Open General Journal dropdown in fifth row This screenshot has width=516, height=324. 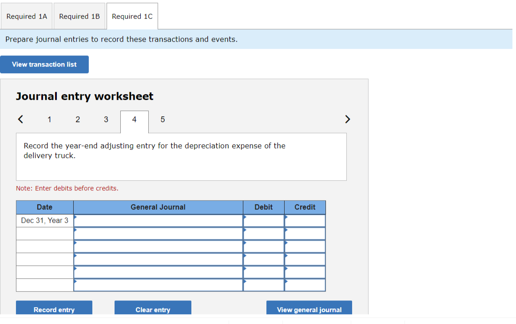coord(158,272)
